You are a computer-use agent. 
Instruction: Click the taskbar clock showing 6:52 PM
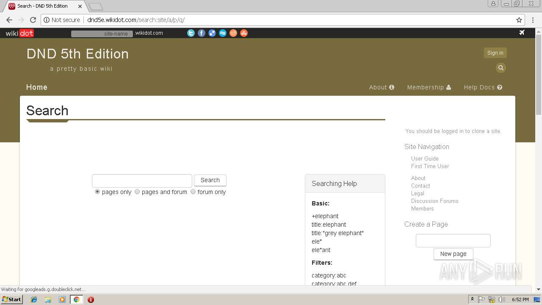(520, 299)
